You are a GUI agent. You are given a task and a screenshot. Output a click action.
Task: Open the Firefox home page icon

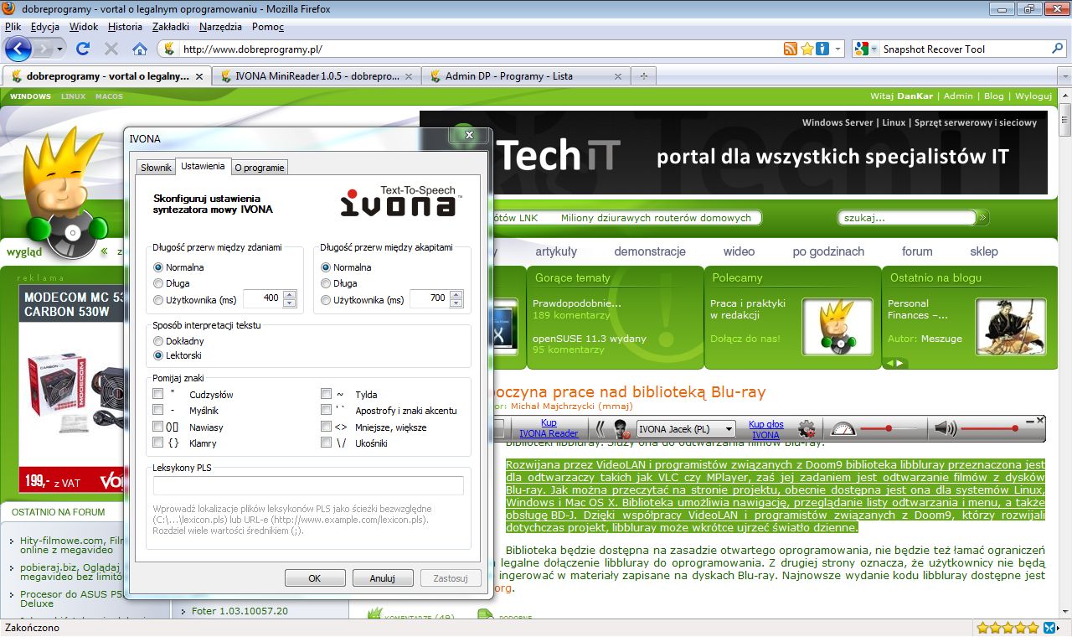(140, 49)
